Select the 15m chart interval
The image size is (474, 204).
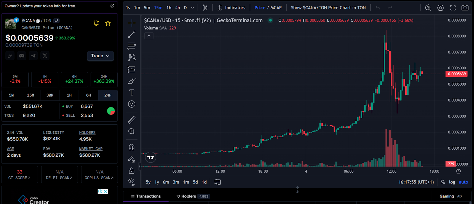(x=158, y=8)
